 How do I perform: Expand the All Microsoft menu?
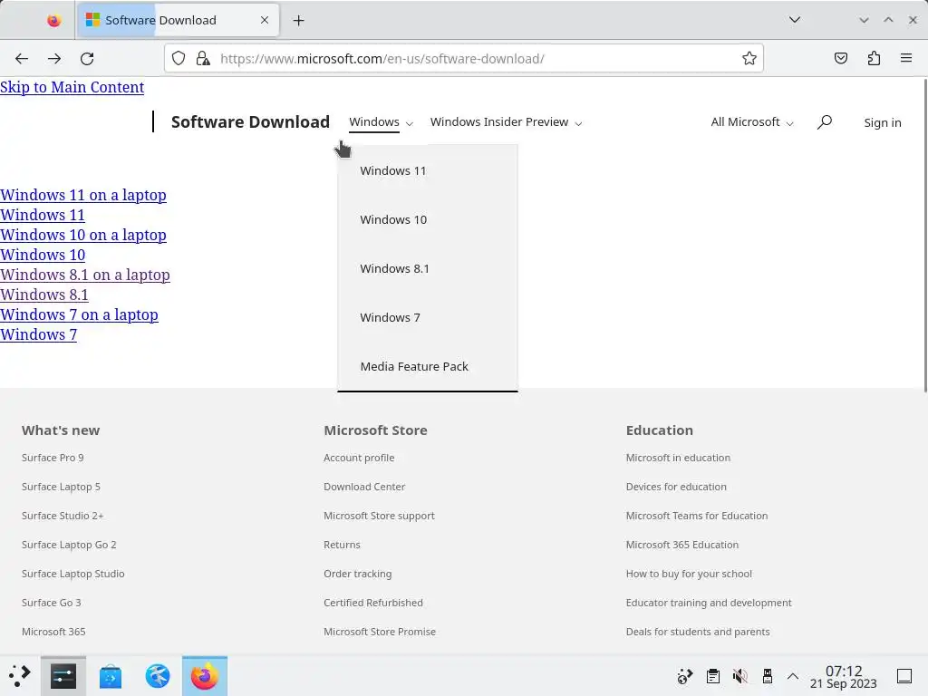tap(751, 122)
